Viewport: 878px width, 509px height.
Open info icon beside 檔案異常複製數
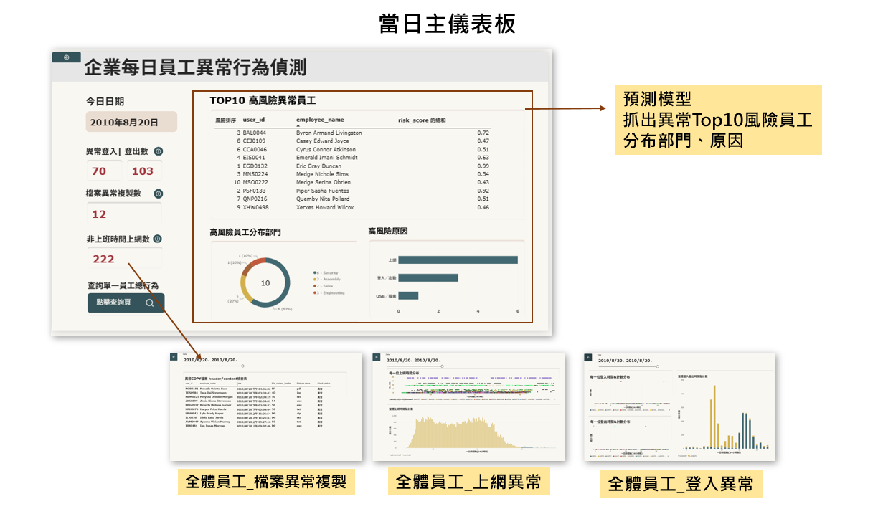tap(158, 194)
